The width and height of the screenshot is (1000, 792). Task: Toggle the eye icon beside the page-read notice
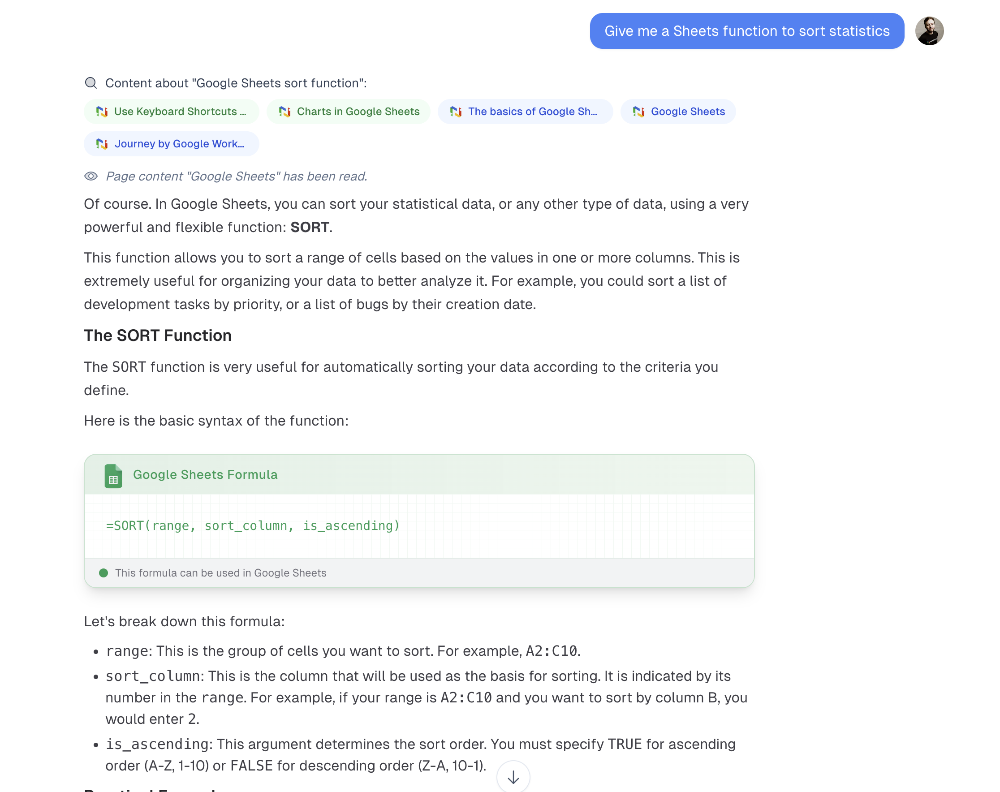click(91, 176)
